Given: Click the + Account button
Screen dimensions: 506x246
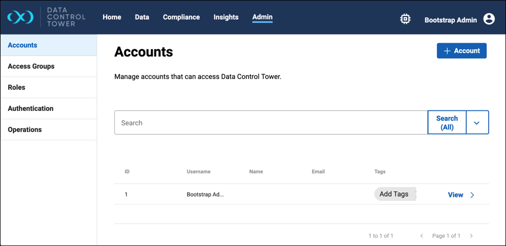Looking at the screenshot, I should point(461,51).
